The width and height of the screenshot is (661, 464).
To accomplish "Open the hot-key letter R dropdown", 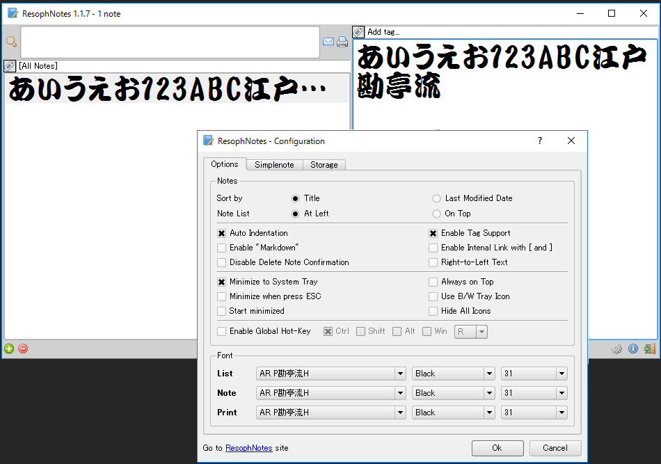I will (x=471, y=332).
